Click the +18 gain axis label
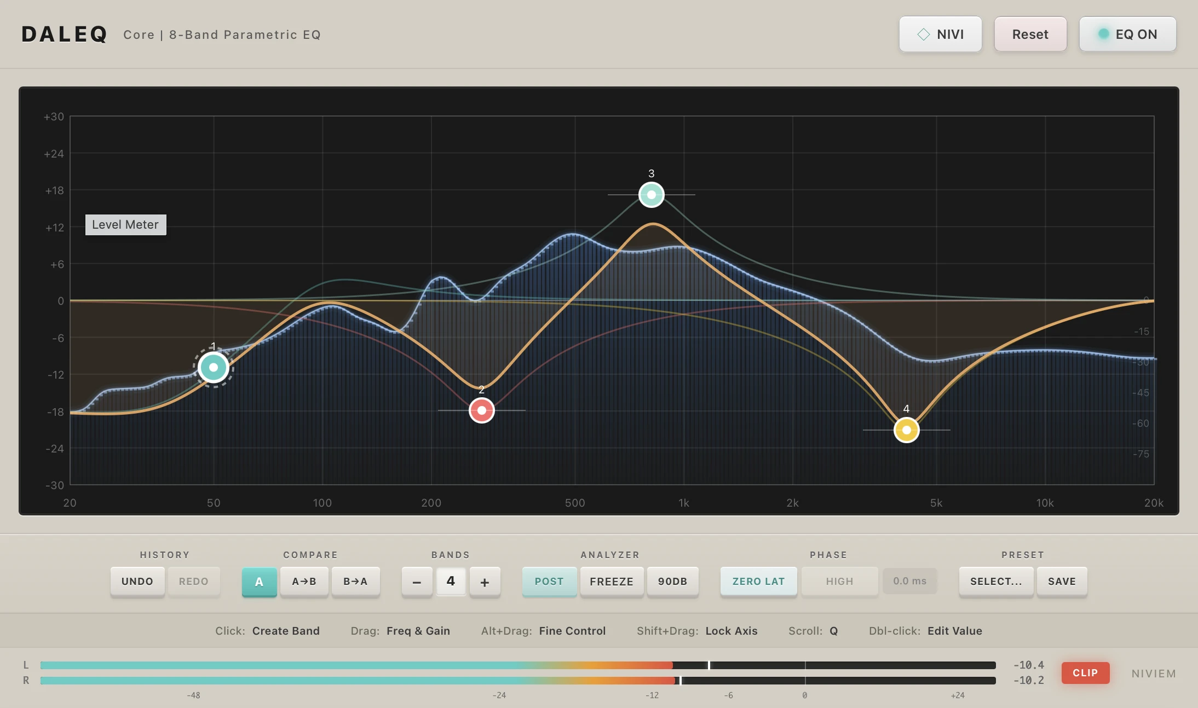This screenshot has height=708, width=1198. [x=55, y=190]
